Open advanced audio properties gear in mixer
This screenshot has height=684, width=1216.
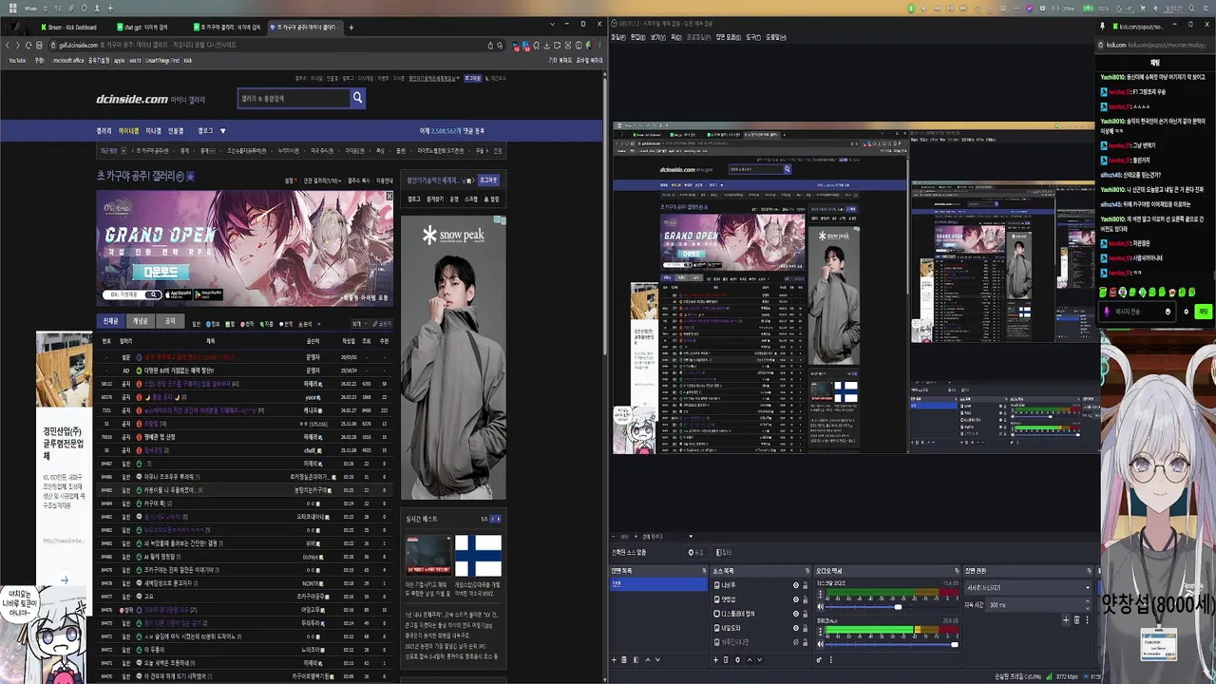point(819,659)
